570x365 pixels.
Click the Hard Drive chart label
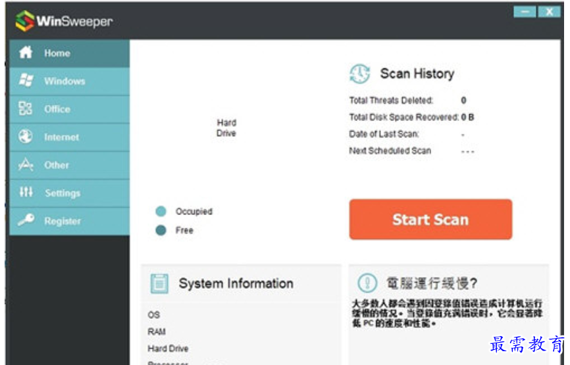click(x=226, y=128)
